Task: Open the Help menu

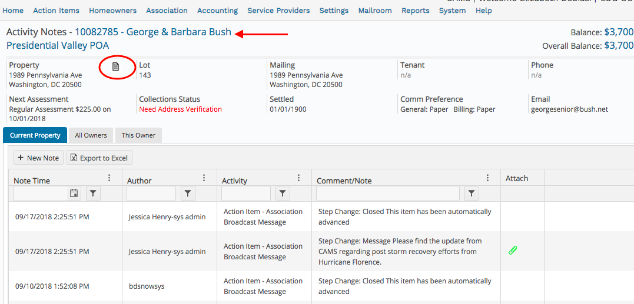Action: click(x=483, y=11)
